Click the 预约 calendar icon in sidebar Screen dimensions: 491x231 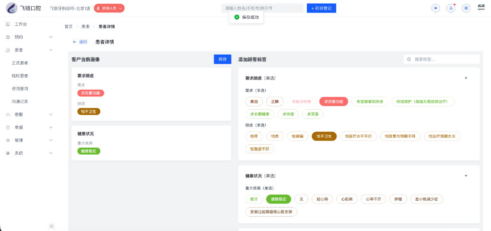[x=8, y=37]
